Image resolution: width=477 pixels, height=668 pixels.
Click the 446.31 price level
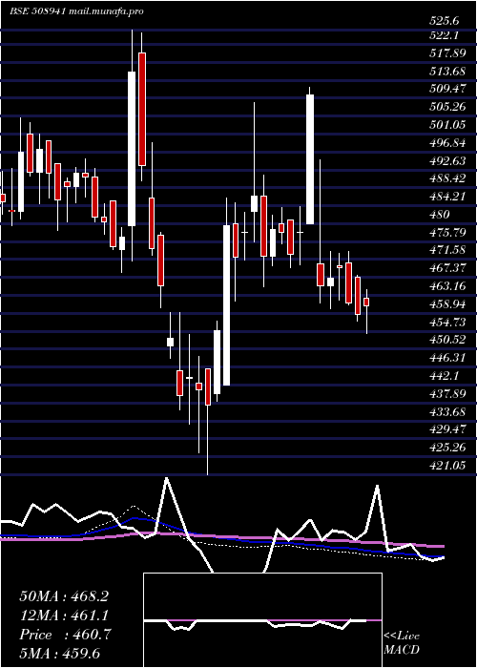(447, 358)
